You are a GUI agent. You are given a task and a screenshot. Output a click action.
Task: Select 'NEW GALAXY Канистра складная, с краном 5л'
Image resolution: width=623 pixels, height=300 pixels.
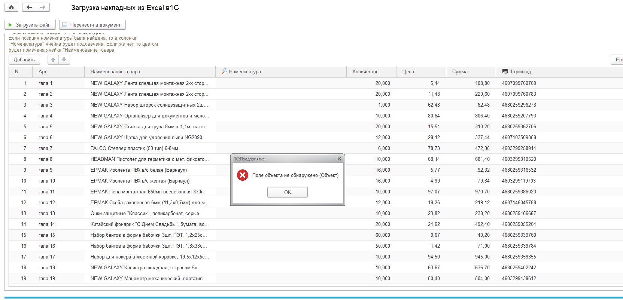150,267
